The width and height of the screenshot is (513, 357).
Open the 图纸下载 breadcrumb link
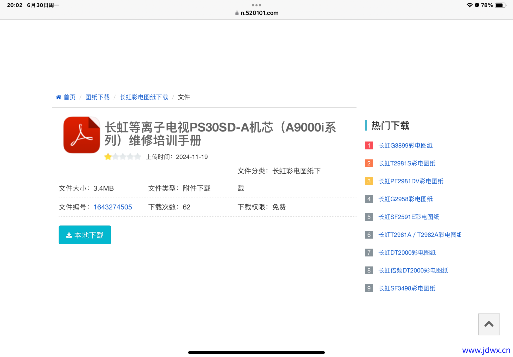(x=97, y=97)
